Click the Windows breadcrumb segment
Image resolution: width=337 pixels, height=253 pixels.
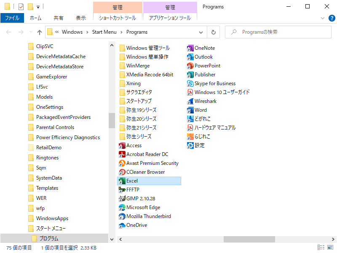pos(72,32)
